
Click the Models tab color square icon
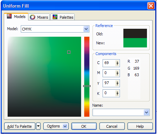pyautogui.click(x=9, y=16)
